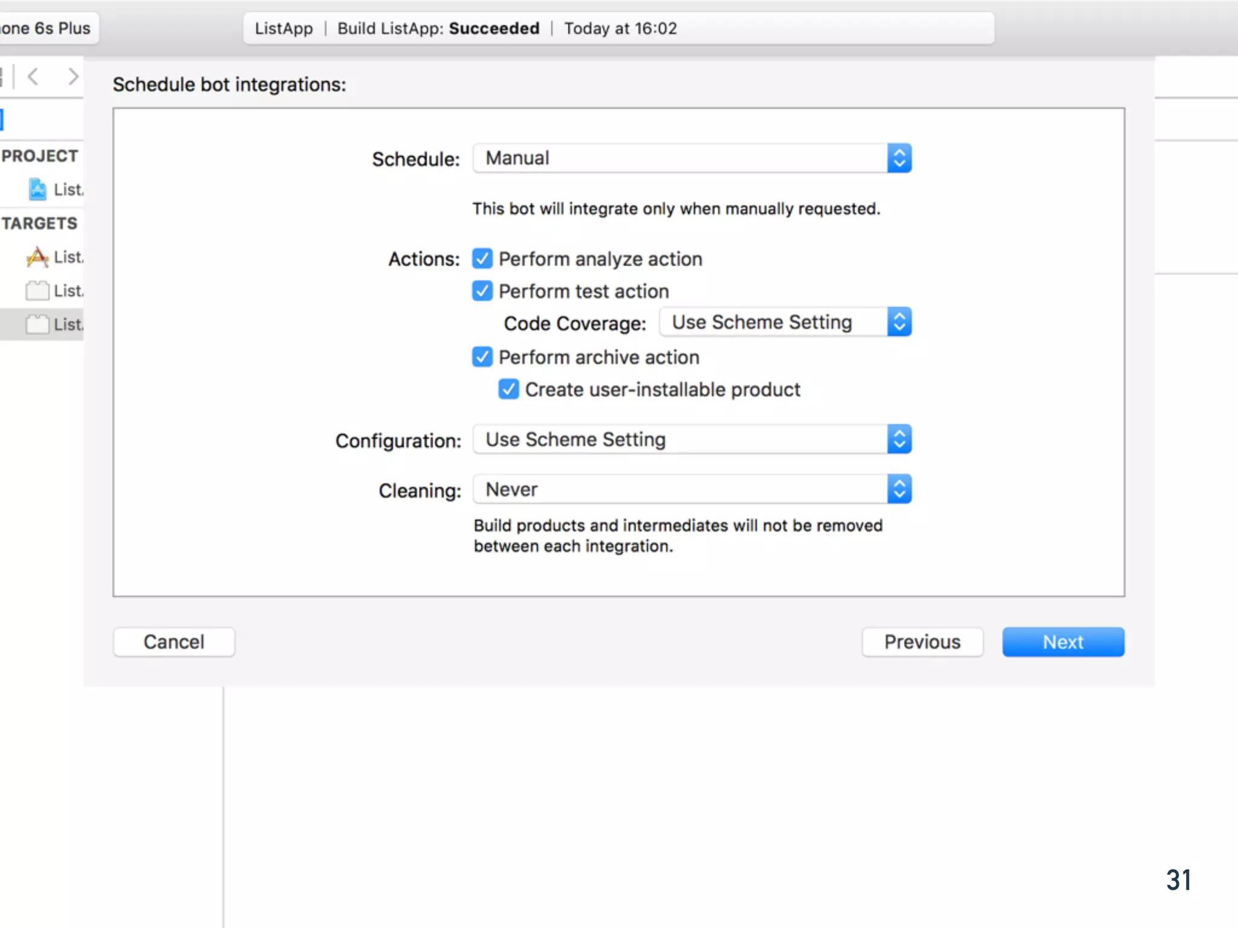Toggle Create user-installable product checkbox

(508, 390)
